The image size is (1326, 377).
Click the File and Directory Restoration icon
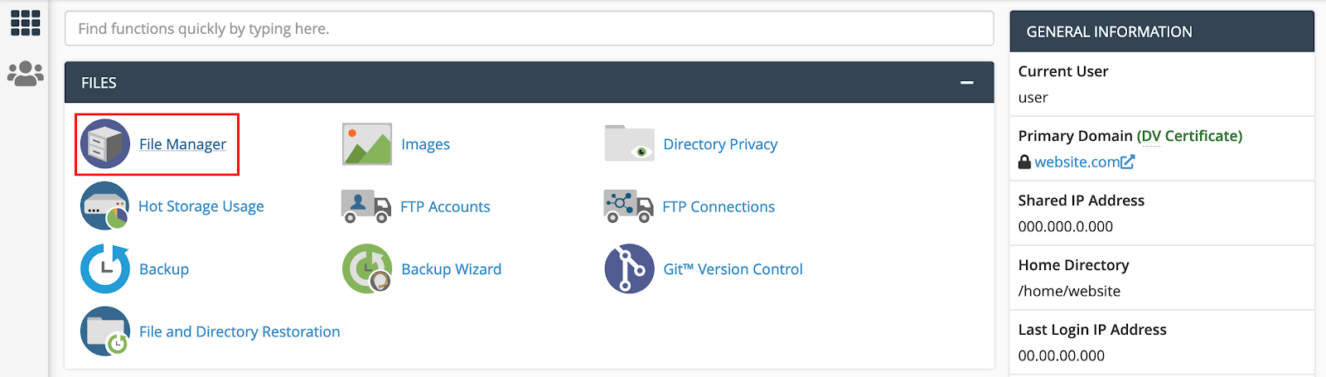coord(105,331)
